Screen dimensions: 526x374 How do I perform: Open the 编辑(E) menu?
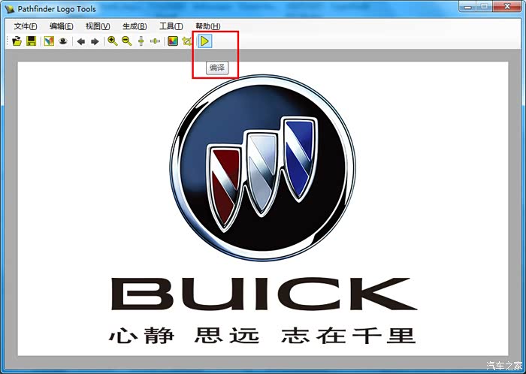[62, 26]
